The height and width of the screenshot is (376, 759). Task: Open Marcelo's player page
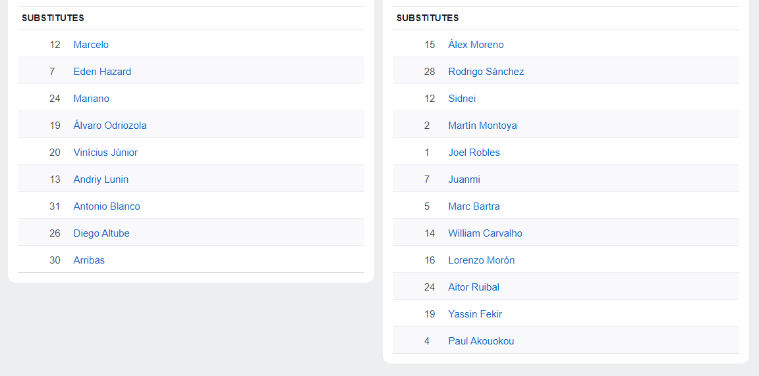point(91,45)
